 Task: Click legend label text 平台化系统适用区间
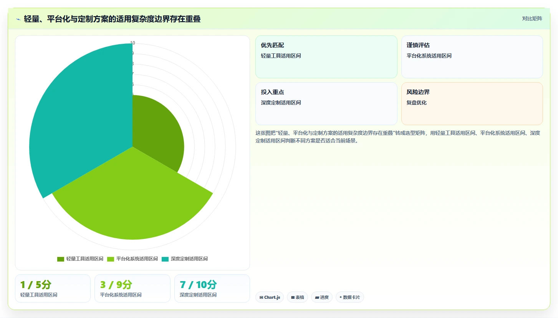(x=137, y=259)
